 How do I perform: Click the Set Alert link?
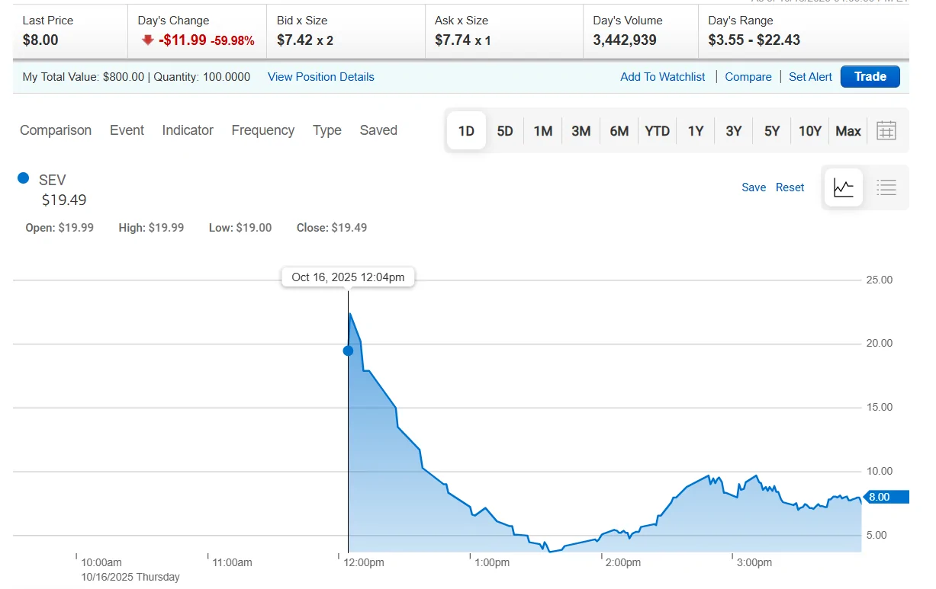pos(810,77)
